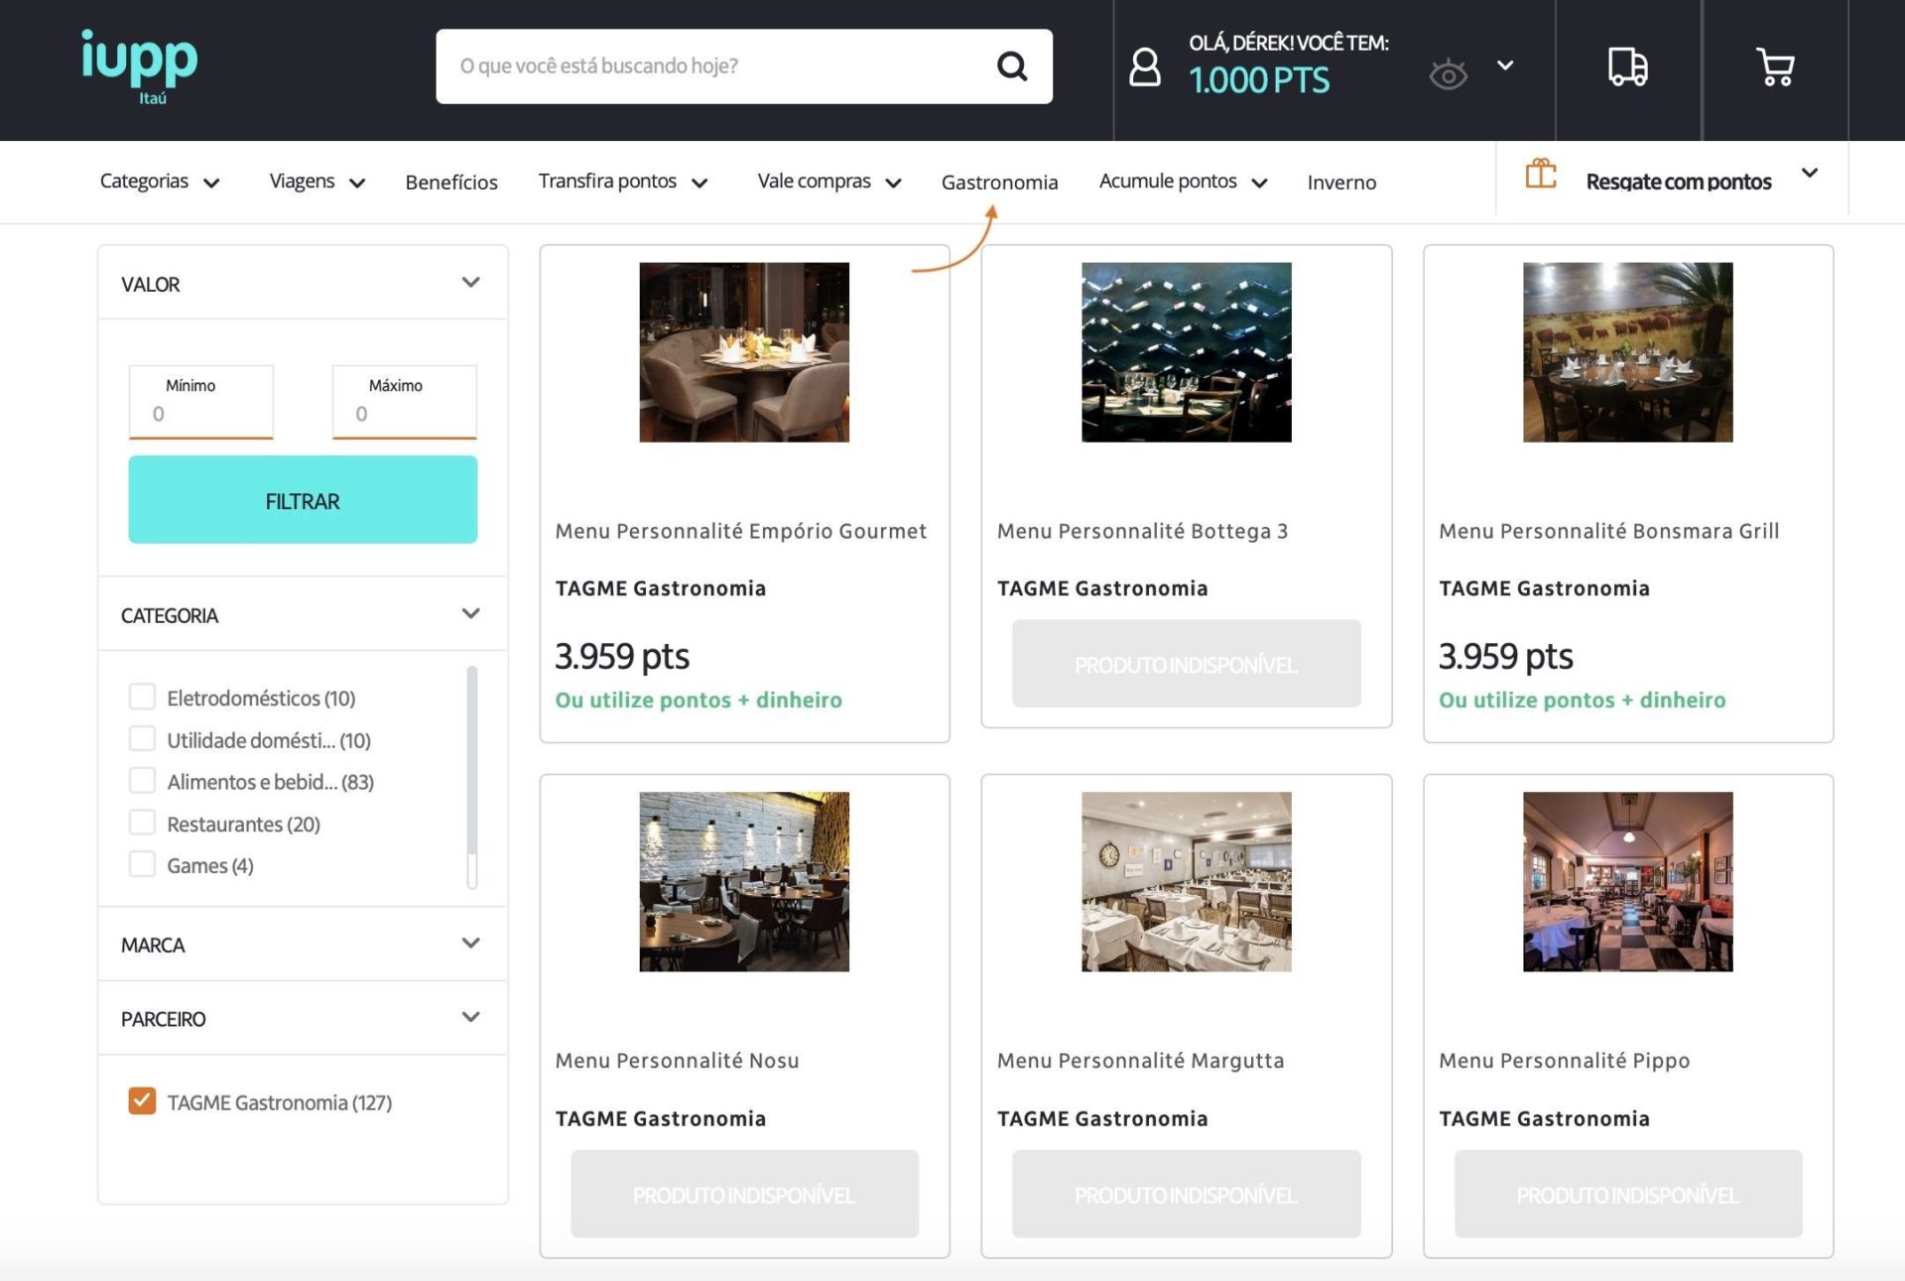Click the 1.000 PTS balance text
Image resolution: width=1905 pixels, height=1281 pixels.
pyautogui.click(x=1258, y=80)
